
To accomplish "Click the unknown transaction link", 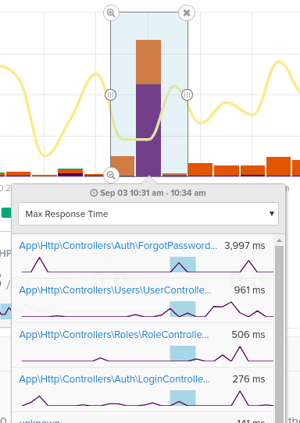I will (39, 421).
